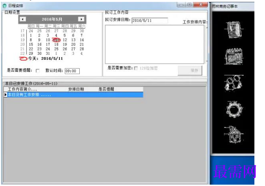265x186 pixels.
Task: Enable the reminder checkbox
Action: [38, 71]
